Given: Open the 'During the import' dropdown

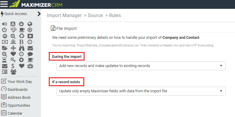Looking at the screenshot, I should coord(141,66).
